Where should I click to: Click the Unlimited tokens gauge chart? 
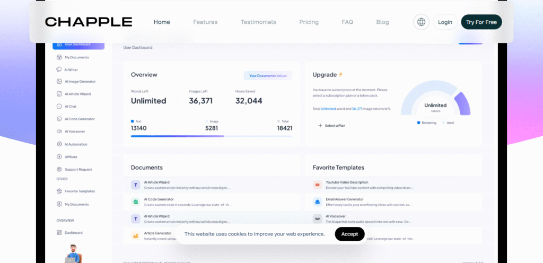tap(435, 98)
